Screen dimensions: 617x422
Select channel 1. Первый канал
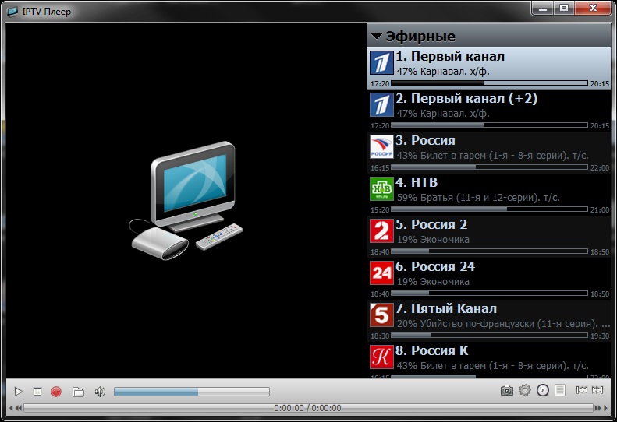click(489, 69)
